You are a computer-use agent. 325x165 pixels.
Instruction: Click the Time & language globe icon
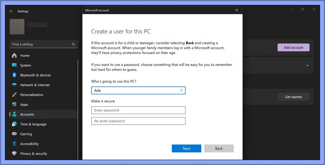click(x=14, y=124)
